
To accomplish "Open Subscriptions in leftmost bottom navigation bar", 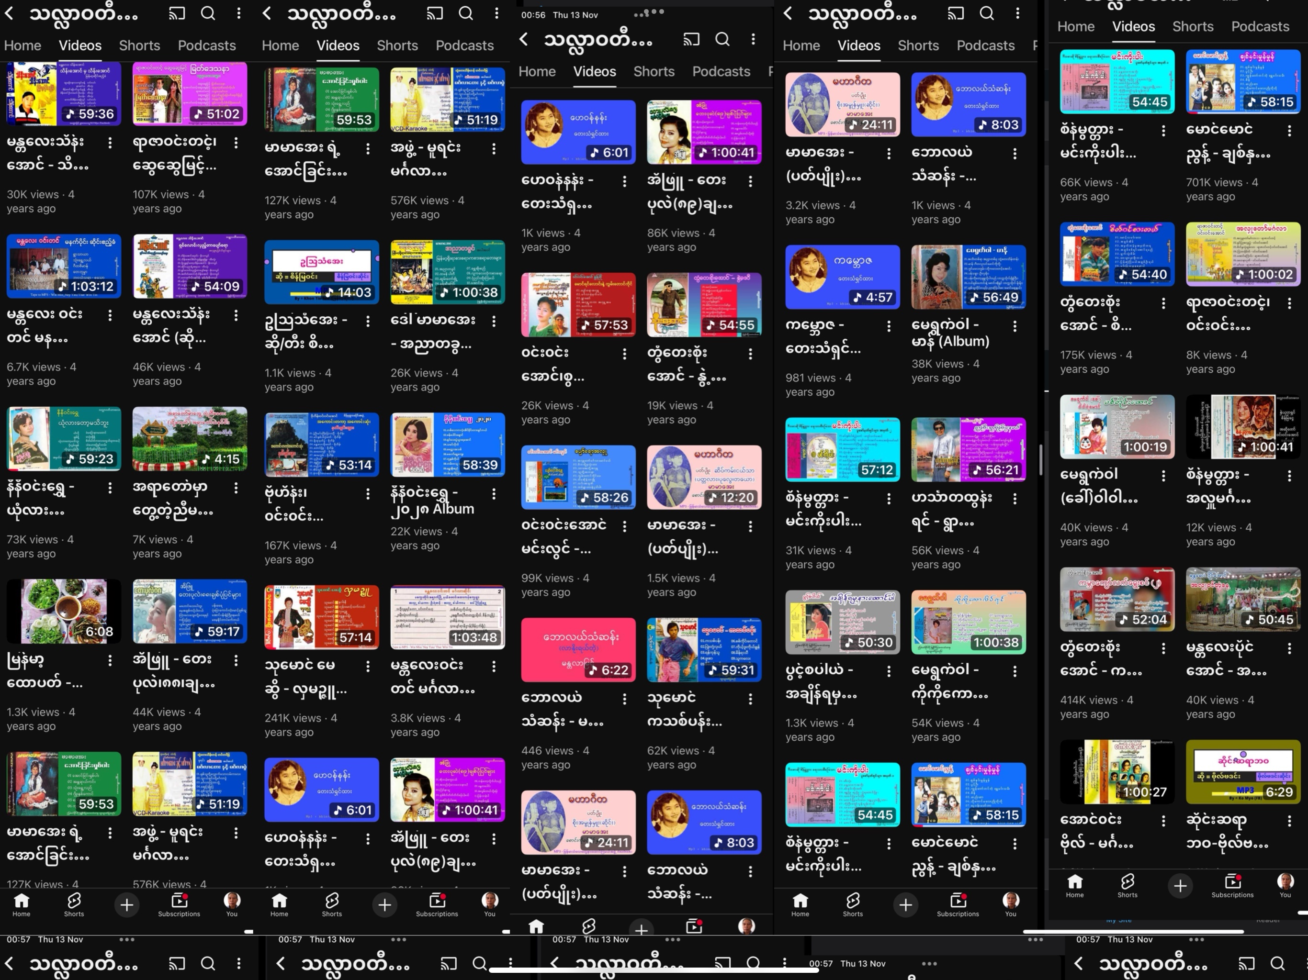I will [179, 904].
